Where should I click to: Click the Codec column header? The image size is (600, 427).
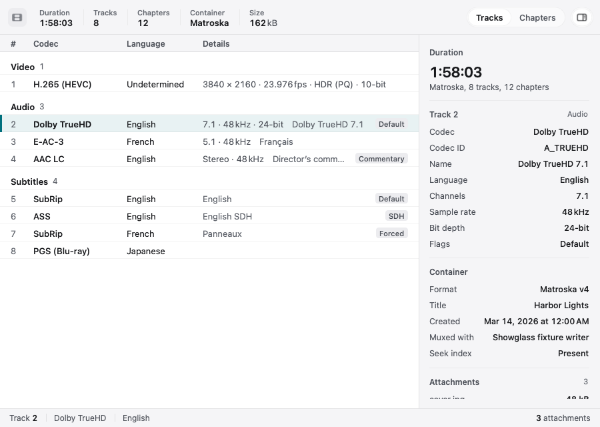click(45, 43)
